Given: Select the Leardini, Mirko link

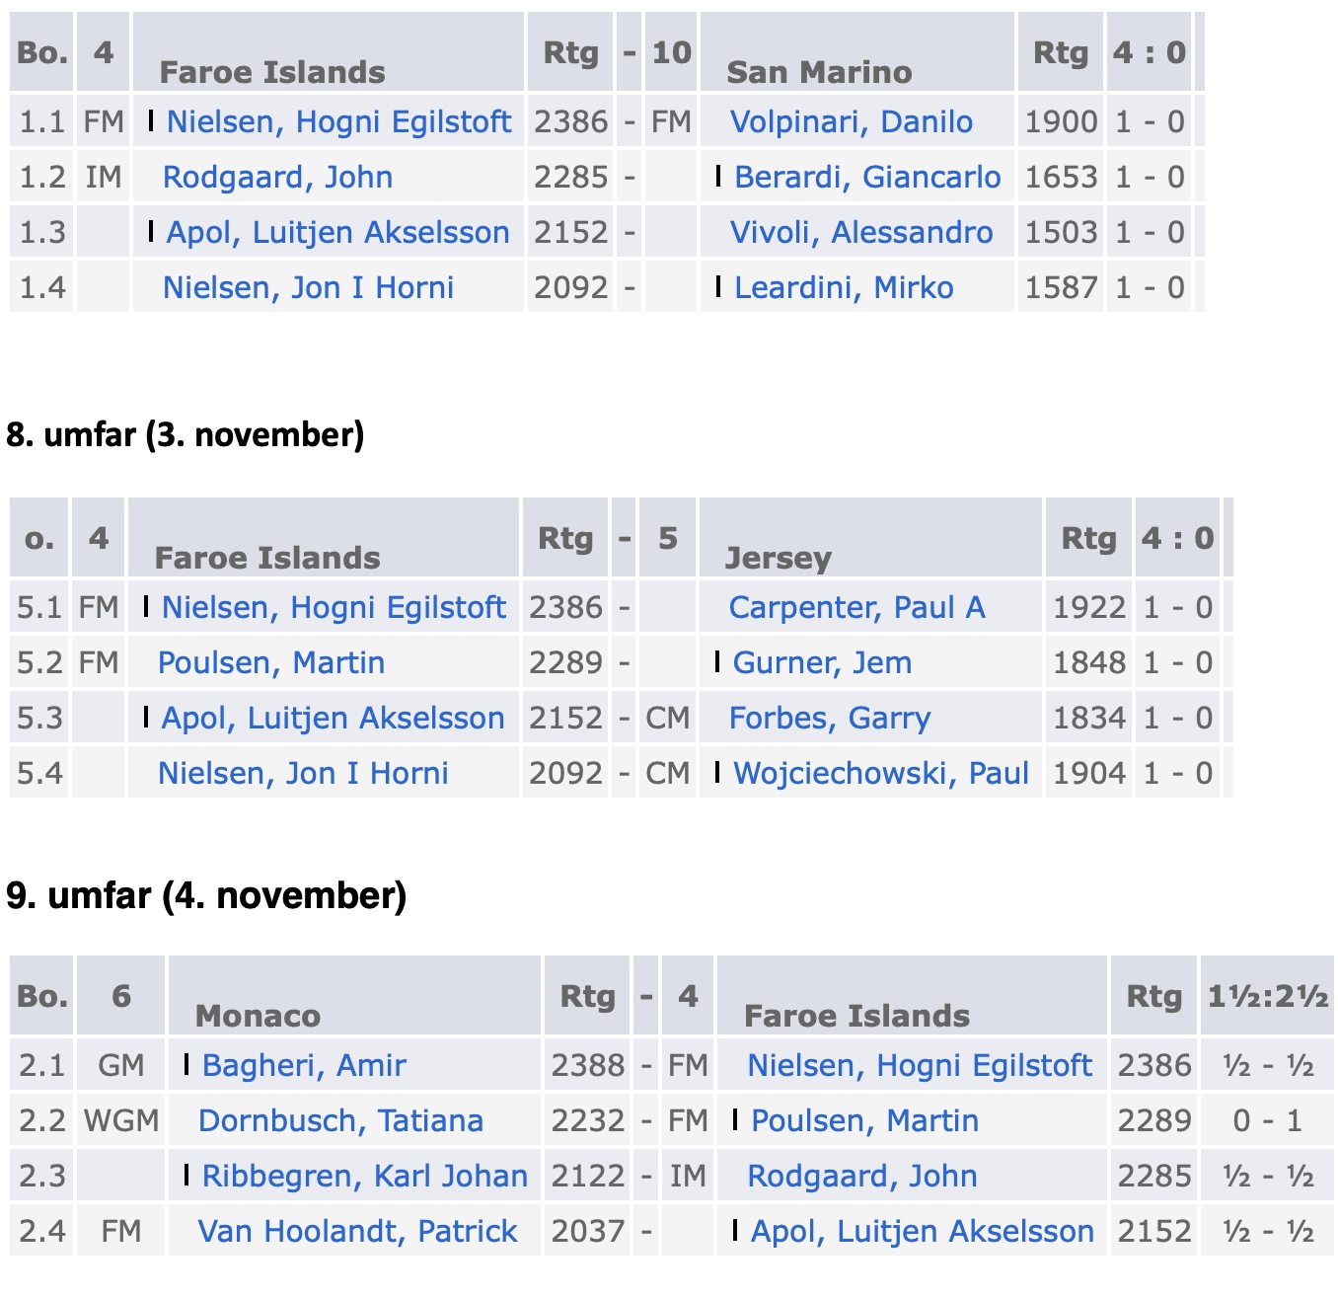Looking at the screenshot, I should 843,287.
